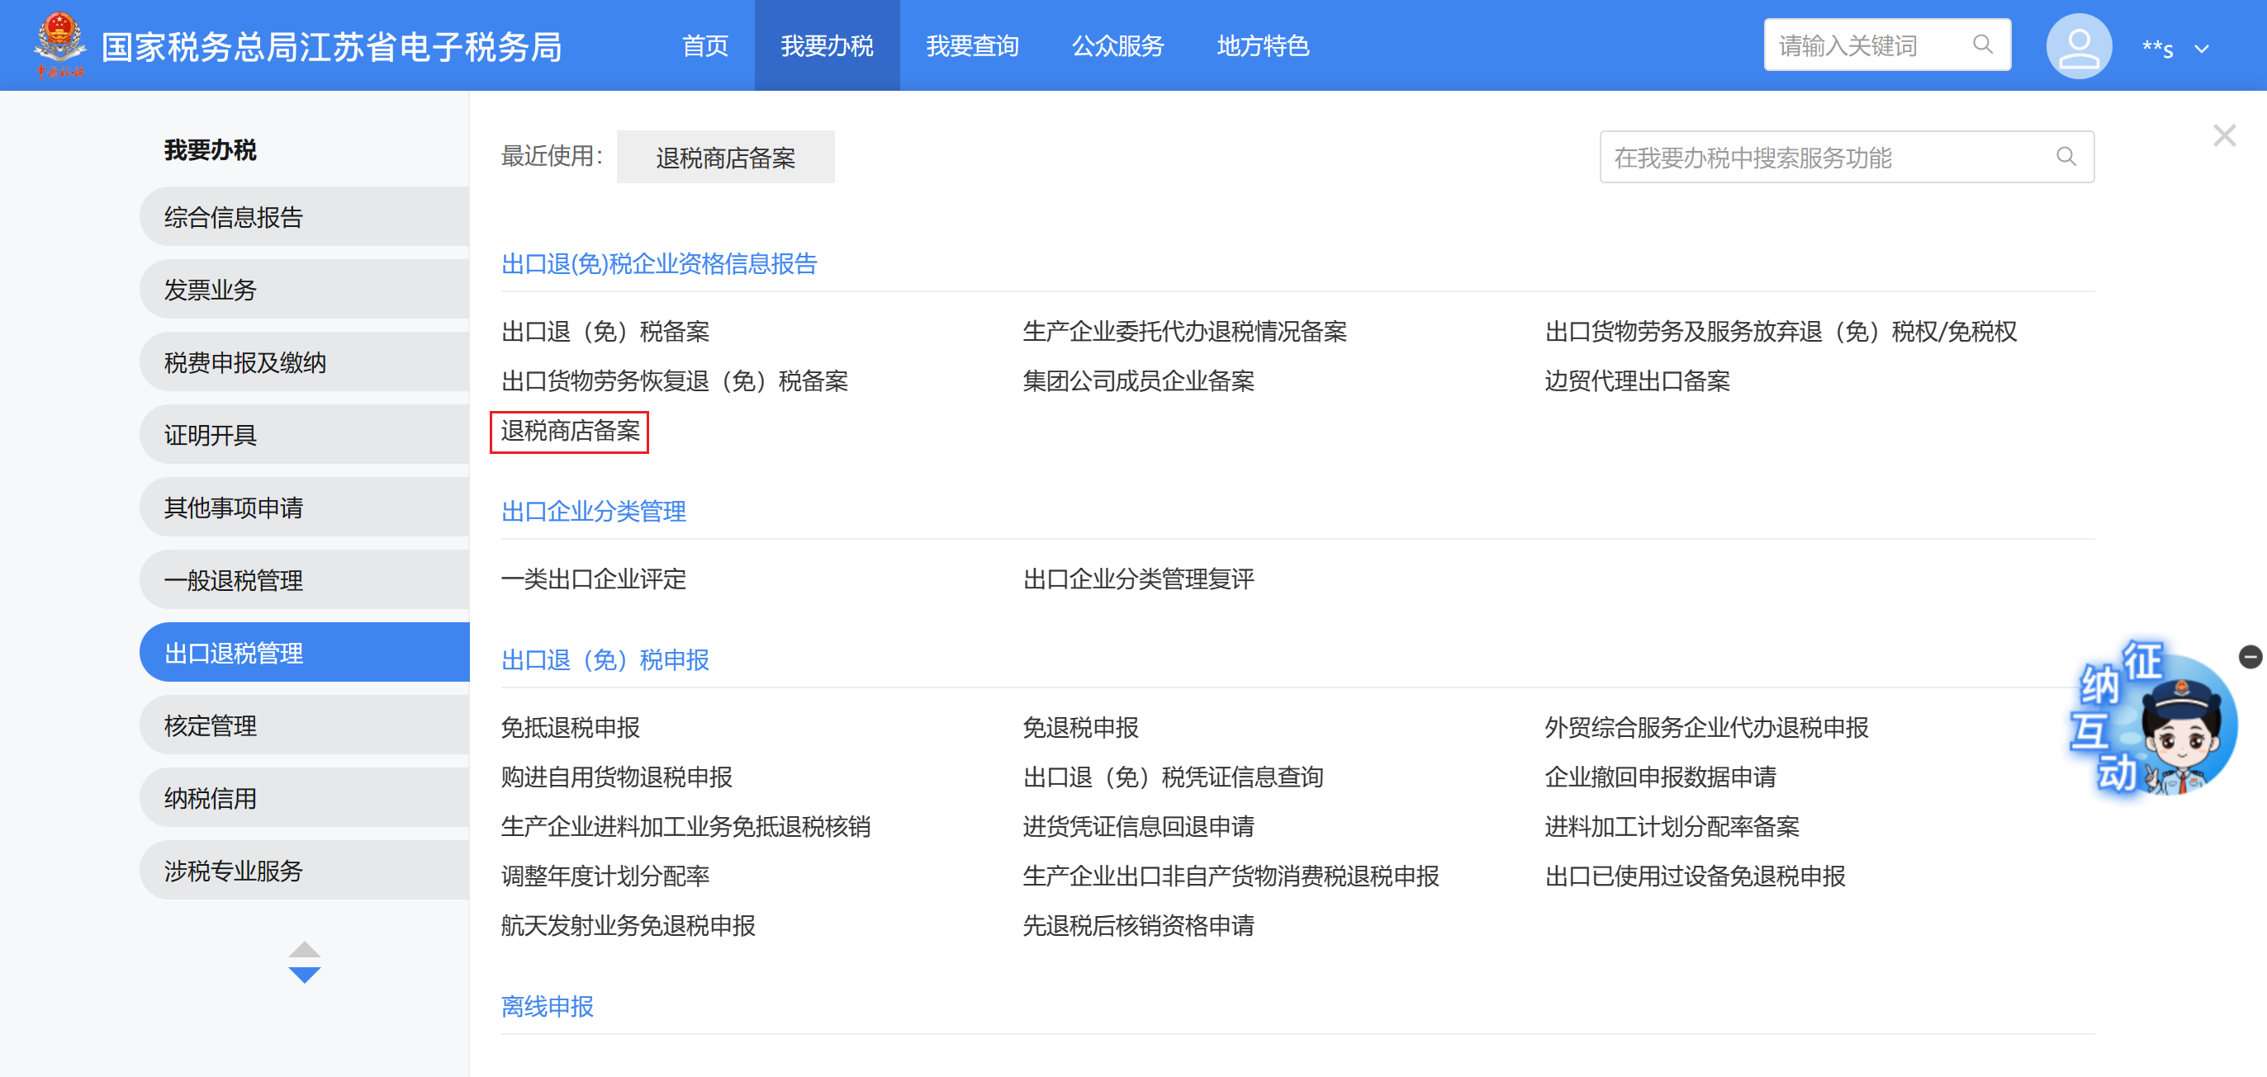Open the 公众服务 top menu
This screenshot has height=1077, width=2267.
(x=1117, y=45)
